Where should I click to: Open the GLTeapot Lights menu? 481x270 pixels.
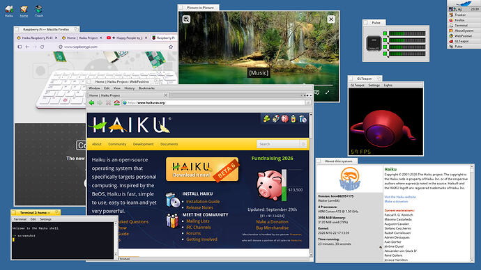pos(388,85)
